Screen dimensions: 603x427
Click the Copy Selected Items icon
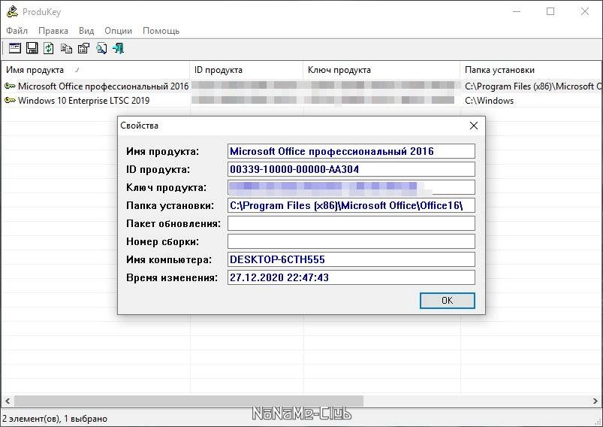pyautogui.click(x=66, y=48)
